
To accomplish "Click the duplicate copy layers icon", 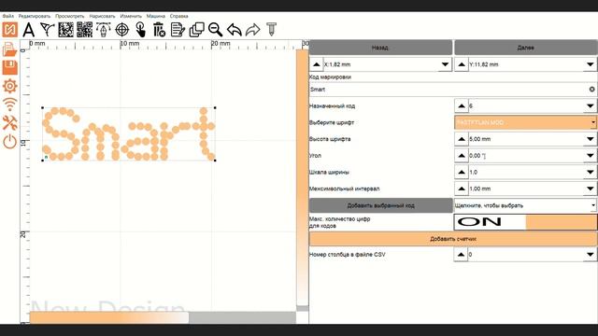I will click(x=197, y=30).
